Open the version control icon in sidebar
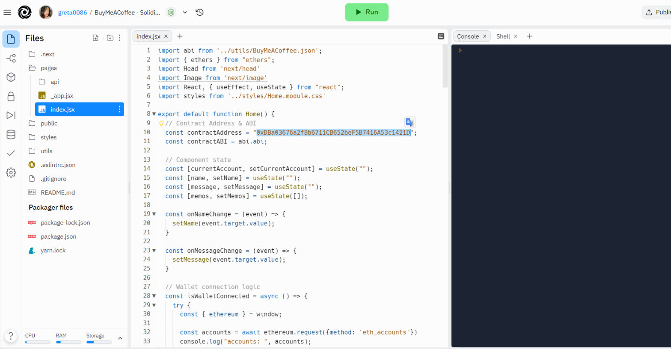This screenshot has height=349, width=671. coord(11,58)
